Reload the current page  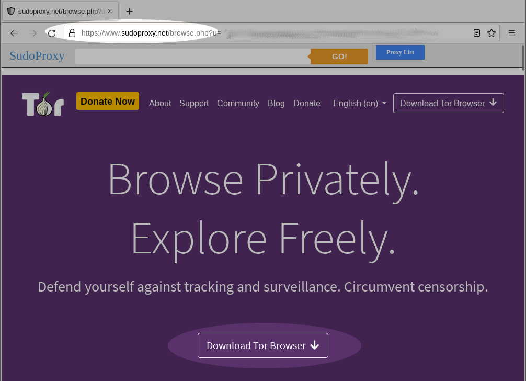tap(51, 33)
